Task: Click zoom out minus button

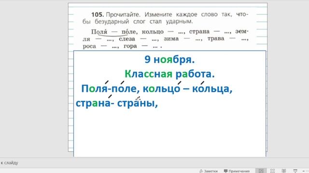Action: [x=304, y=171]
